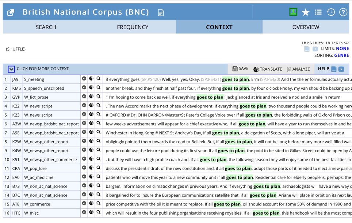This screenshot has width=352, height=223.
Task: Click the magnifier icon in row 15 AT8
Action: point(98,203)
